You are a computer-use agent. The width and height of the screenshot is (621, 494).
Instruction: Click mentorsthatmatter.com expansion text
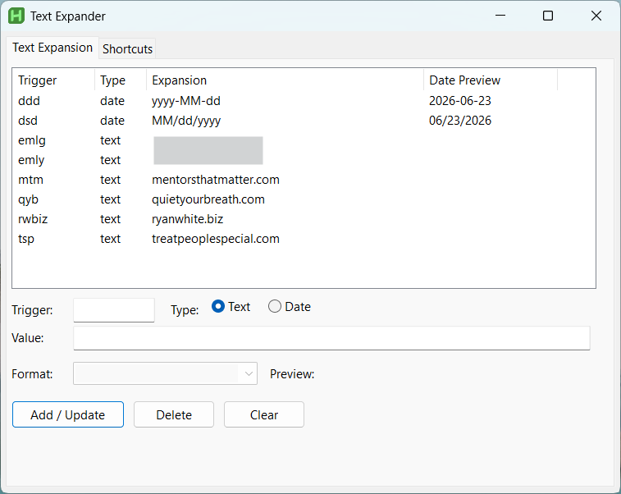(216, 180)
